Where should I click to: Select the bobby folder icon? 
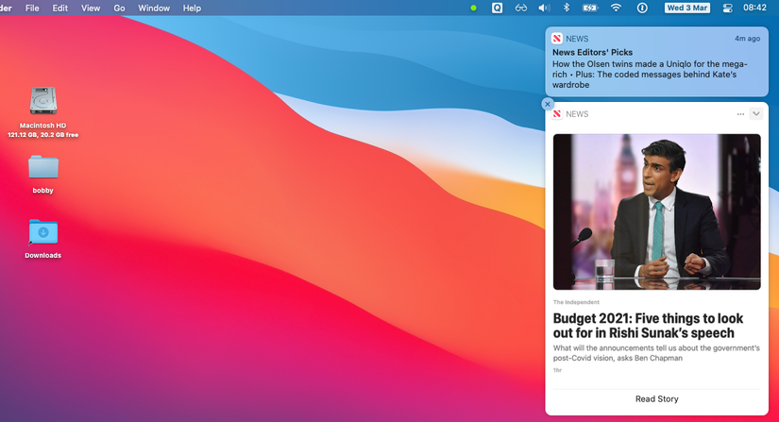(43, 167)
